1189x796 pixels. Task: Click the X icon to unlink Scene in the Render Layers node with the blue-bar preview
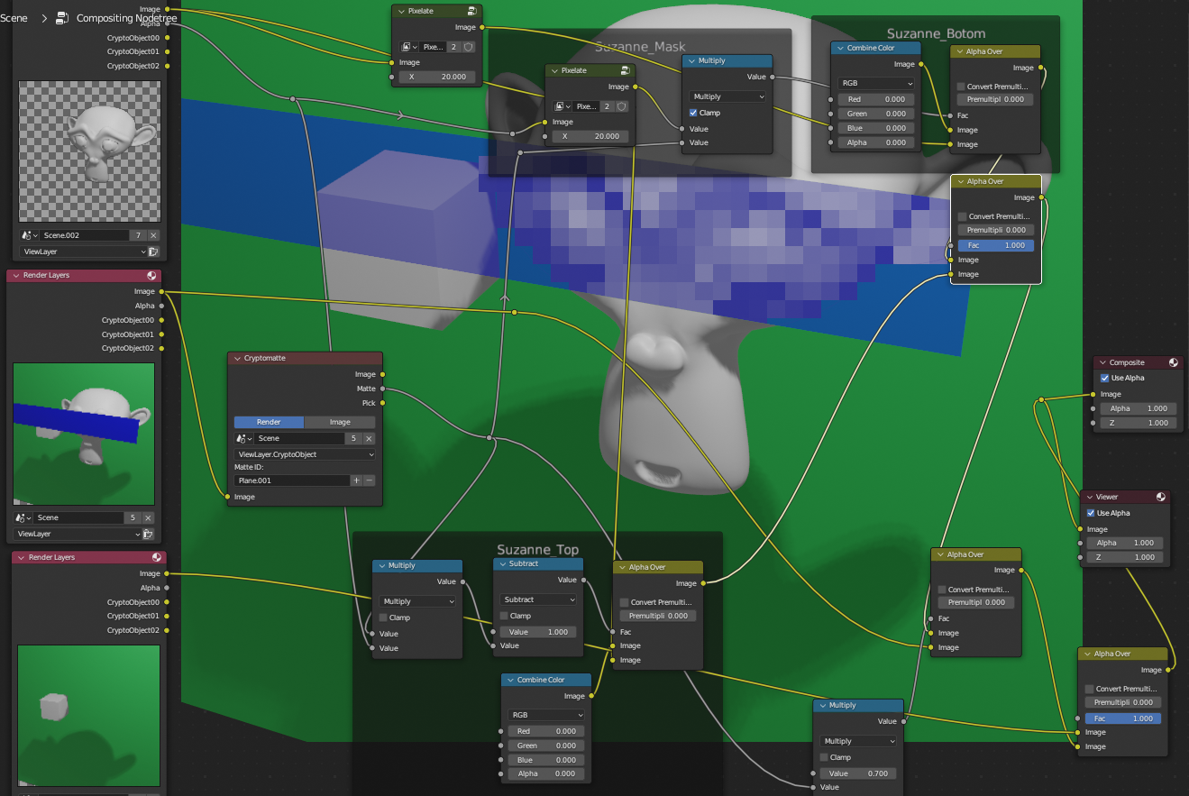tap(149, 517)
